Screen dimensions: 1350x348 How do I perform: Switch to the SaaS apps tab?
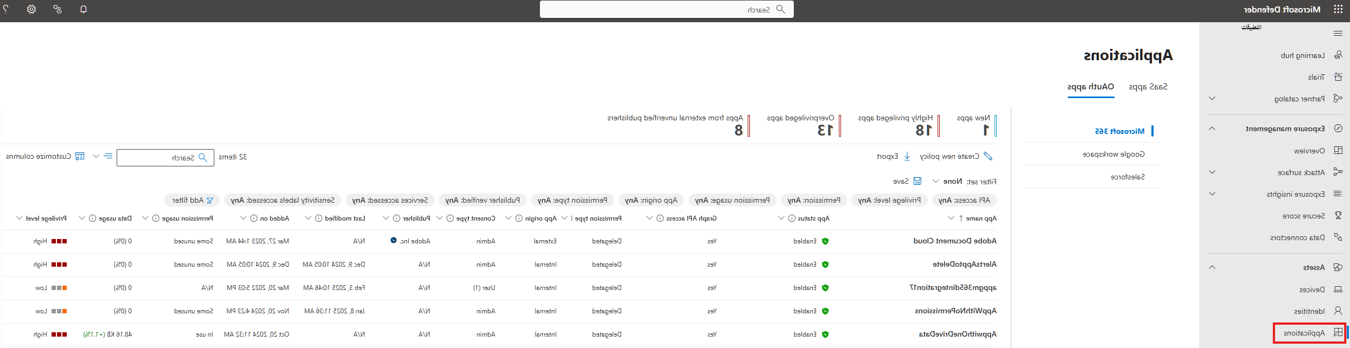click(1148, 87)
